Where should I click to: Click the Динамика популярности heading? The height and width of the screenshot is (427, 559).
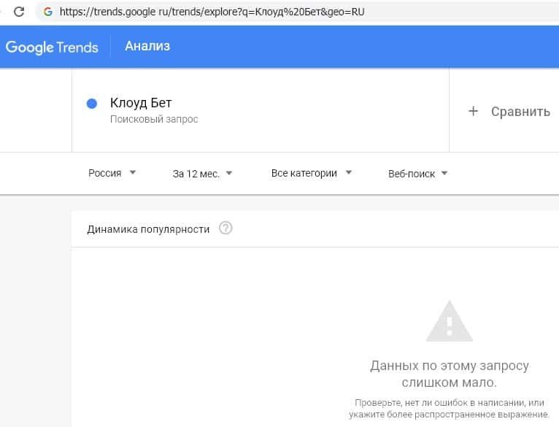(148, 229)
